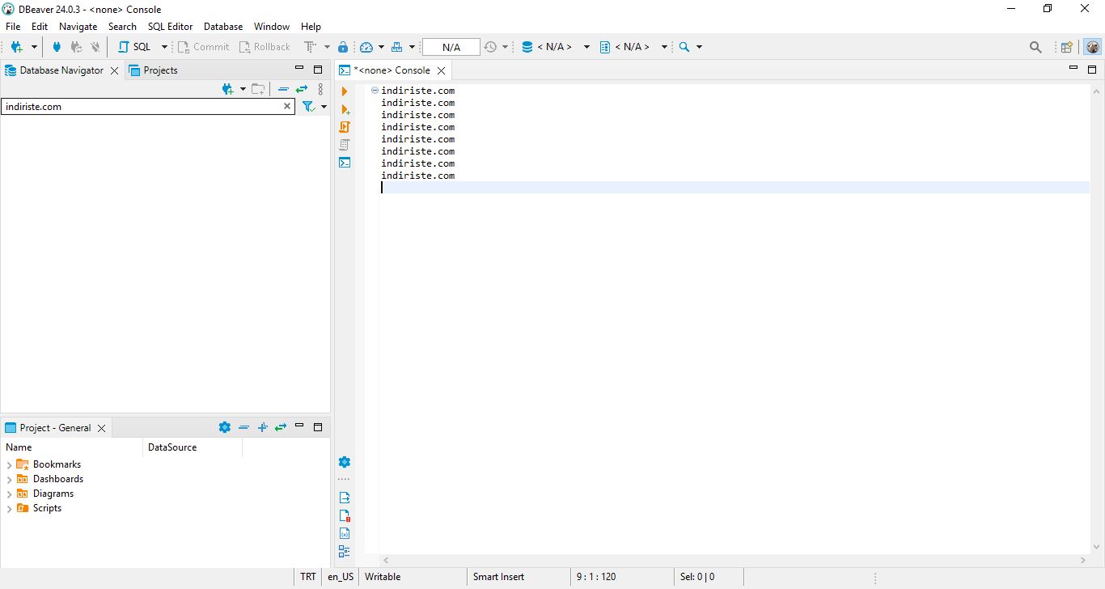
Task: Open the Edit menu
Action: tap(40, 27)
